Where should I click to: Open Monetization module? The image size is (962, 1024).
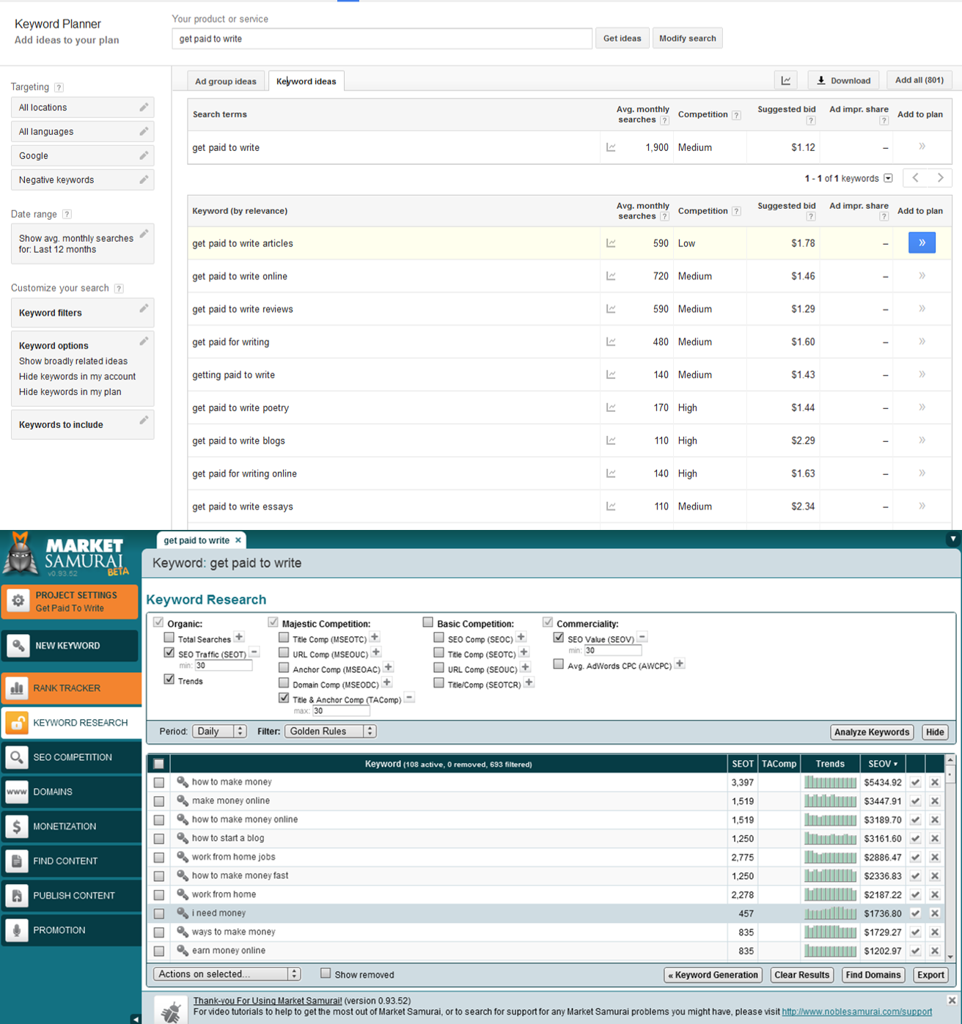71,826
